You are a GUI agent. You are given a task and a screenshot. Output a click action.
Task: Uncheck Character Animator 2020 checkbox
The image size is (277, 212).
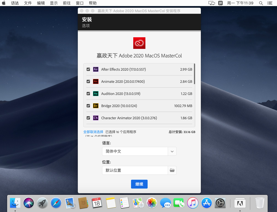coord(88,118)
